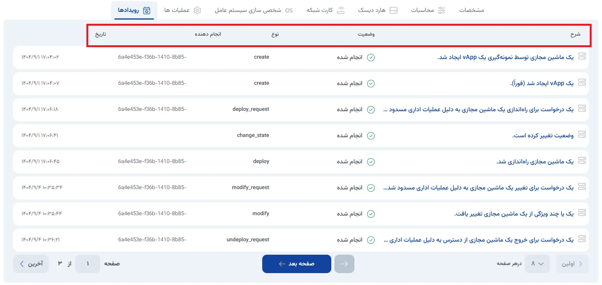Click the 'change_state' type cell
This screenshot has width=602, height=285.
tap(253, 135)
